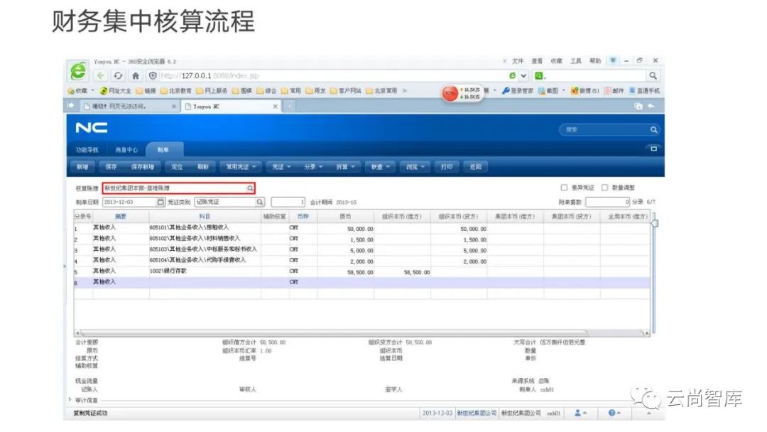
Task: Click the voucher number input field
Action: coord(288,202)
